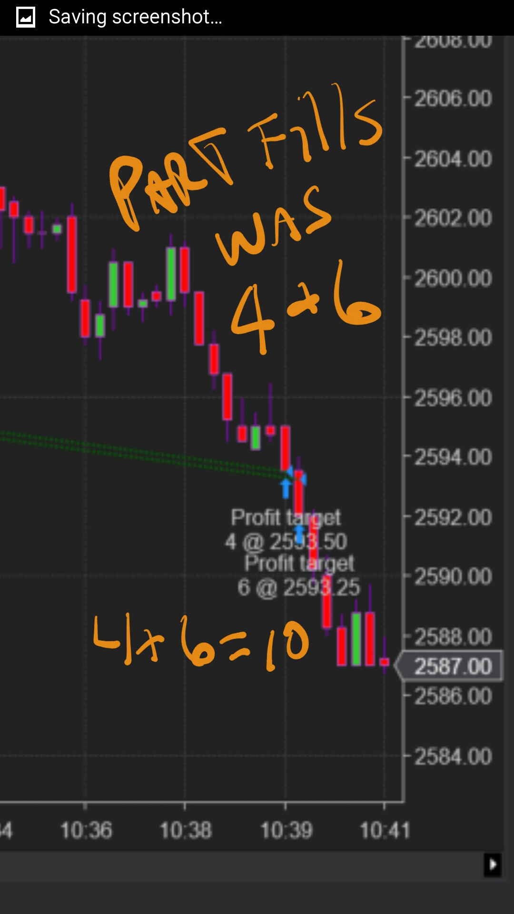Screen dimensions: 514x914
Task: Click the green dotted trend line
Action: (x=143, y=453)
